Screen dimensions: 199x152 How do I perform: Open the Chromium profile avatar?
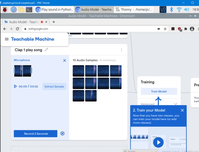tap(192, 29)
